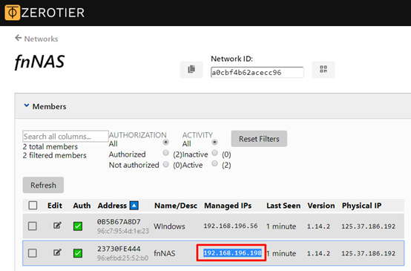Click the Managed IPs column header

coord(228,206)
